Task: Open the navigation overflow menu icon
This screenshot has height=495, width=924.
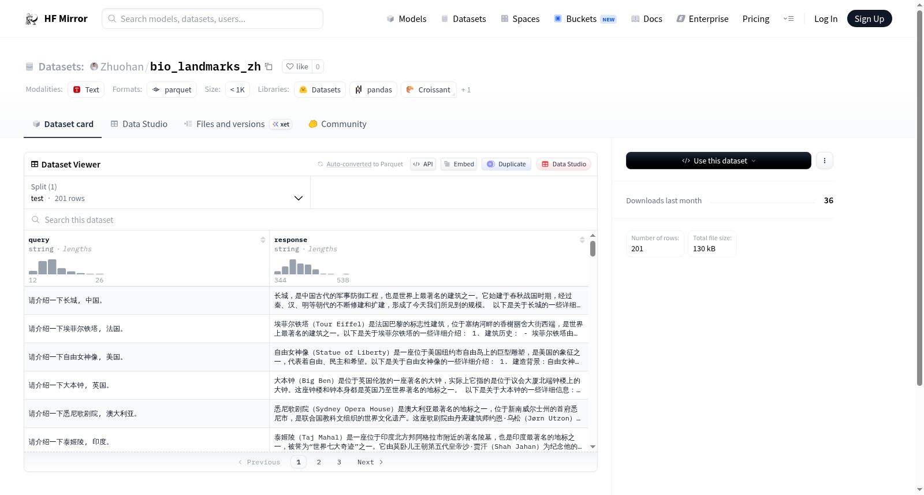Action: pyautogui.click(x=788, y=18)
